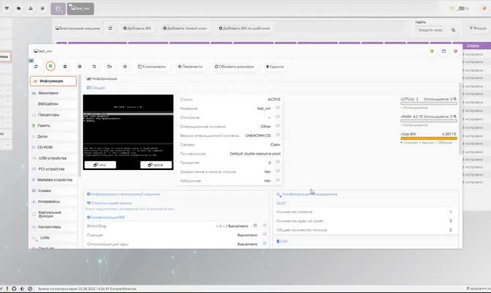Click the green power-on VM icon
Image resolution: width=491 pixels, height=293 pixels.
tap(51, 66)
